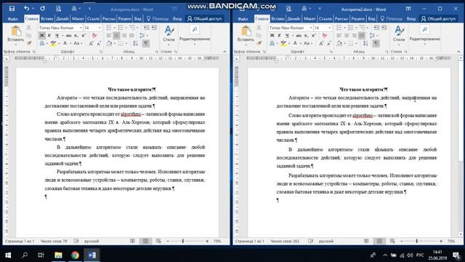Toggle Bold in right window
This screenshot has height=262, width=465.
(272, 36)
